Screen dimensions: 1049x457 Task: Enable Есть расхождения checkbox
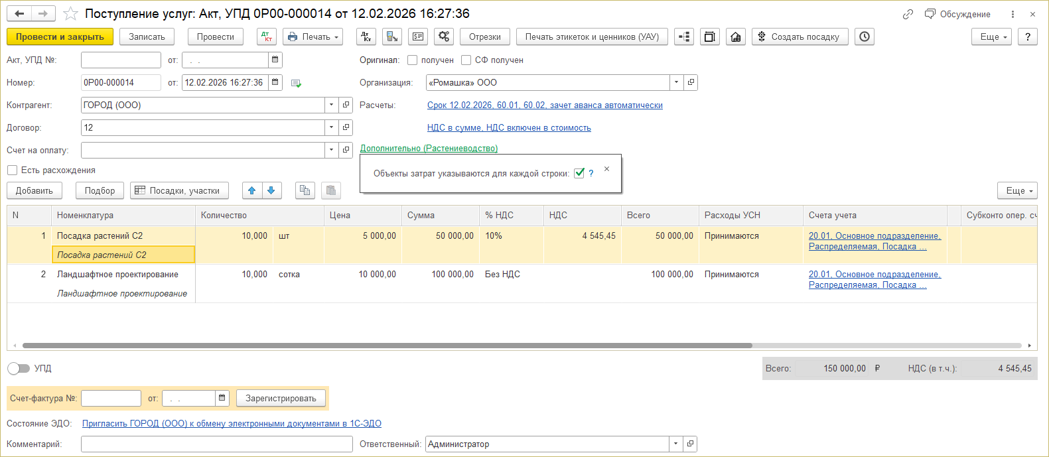click(12, 170)
